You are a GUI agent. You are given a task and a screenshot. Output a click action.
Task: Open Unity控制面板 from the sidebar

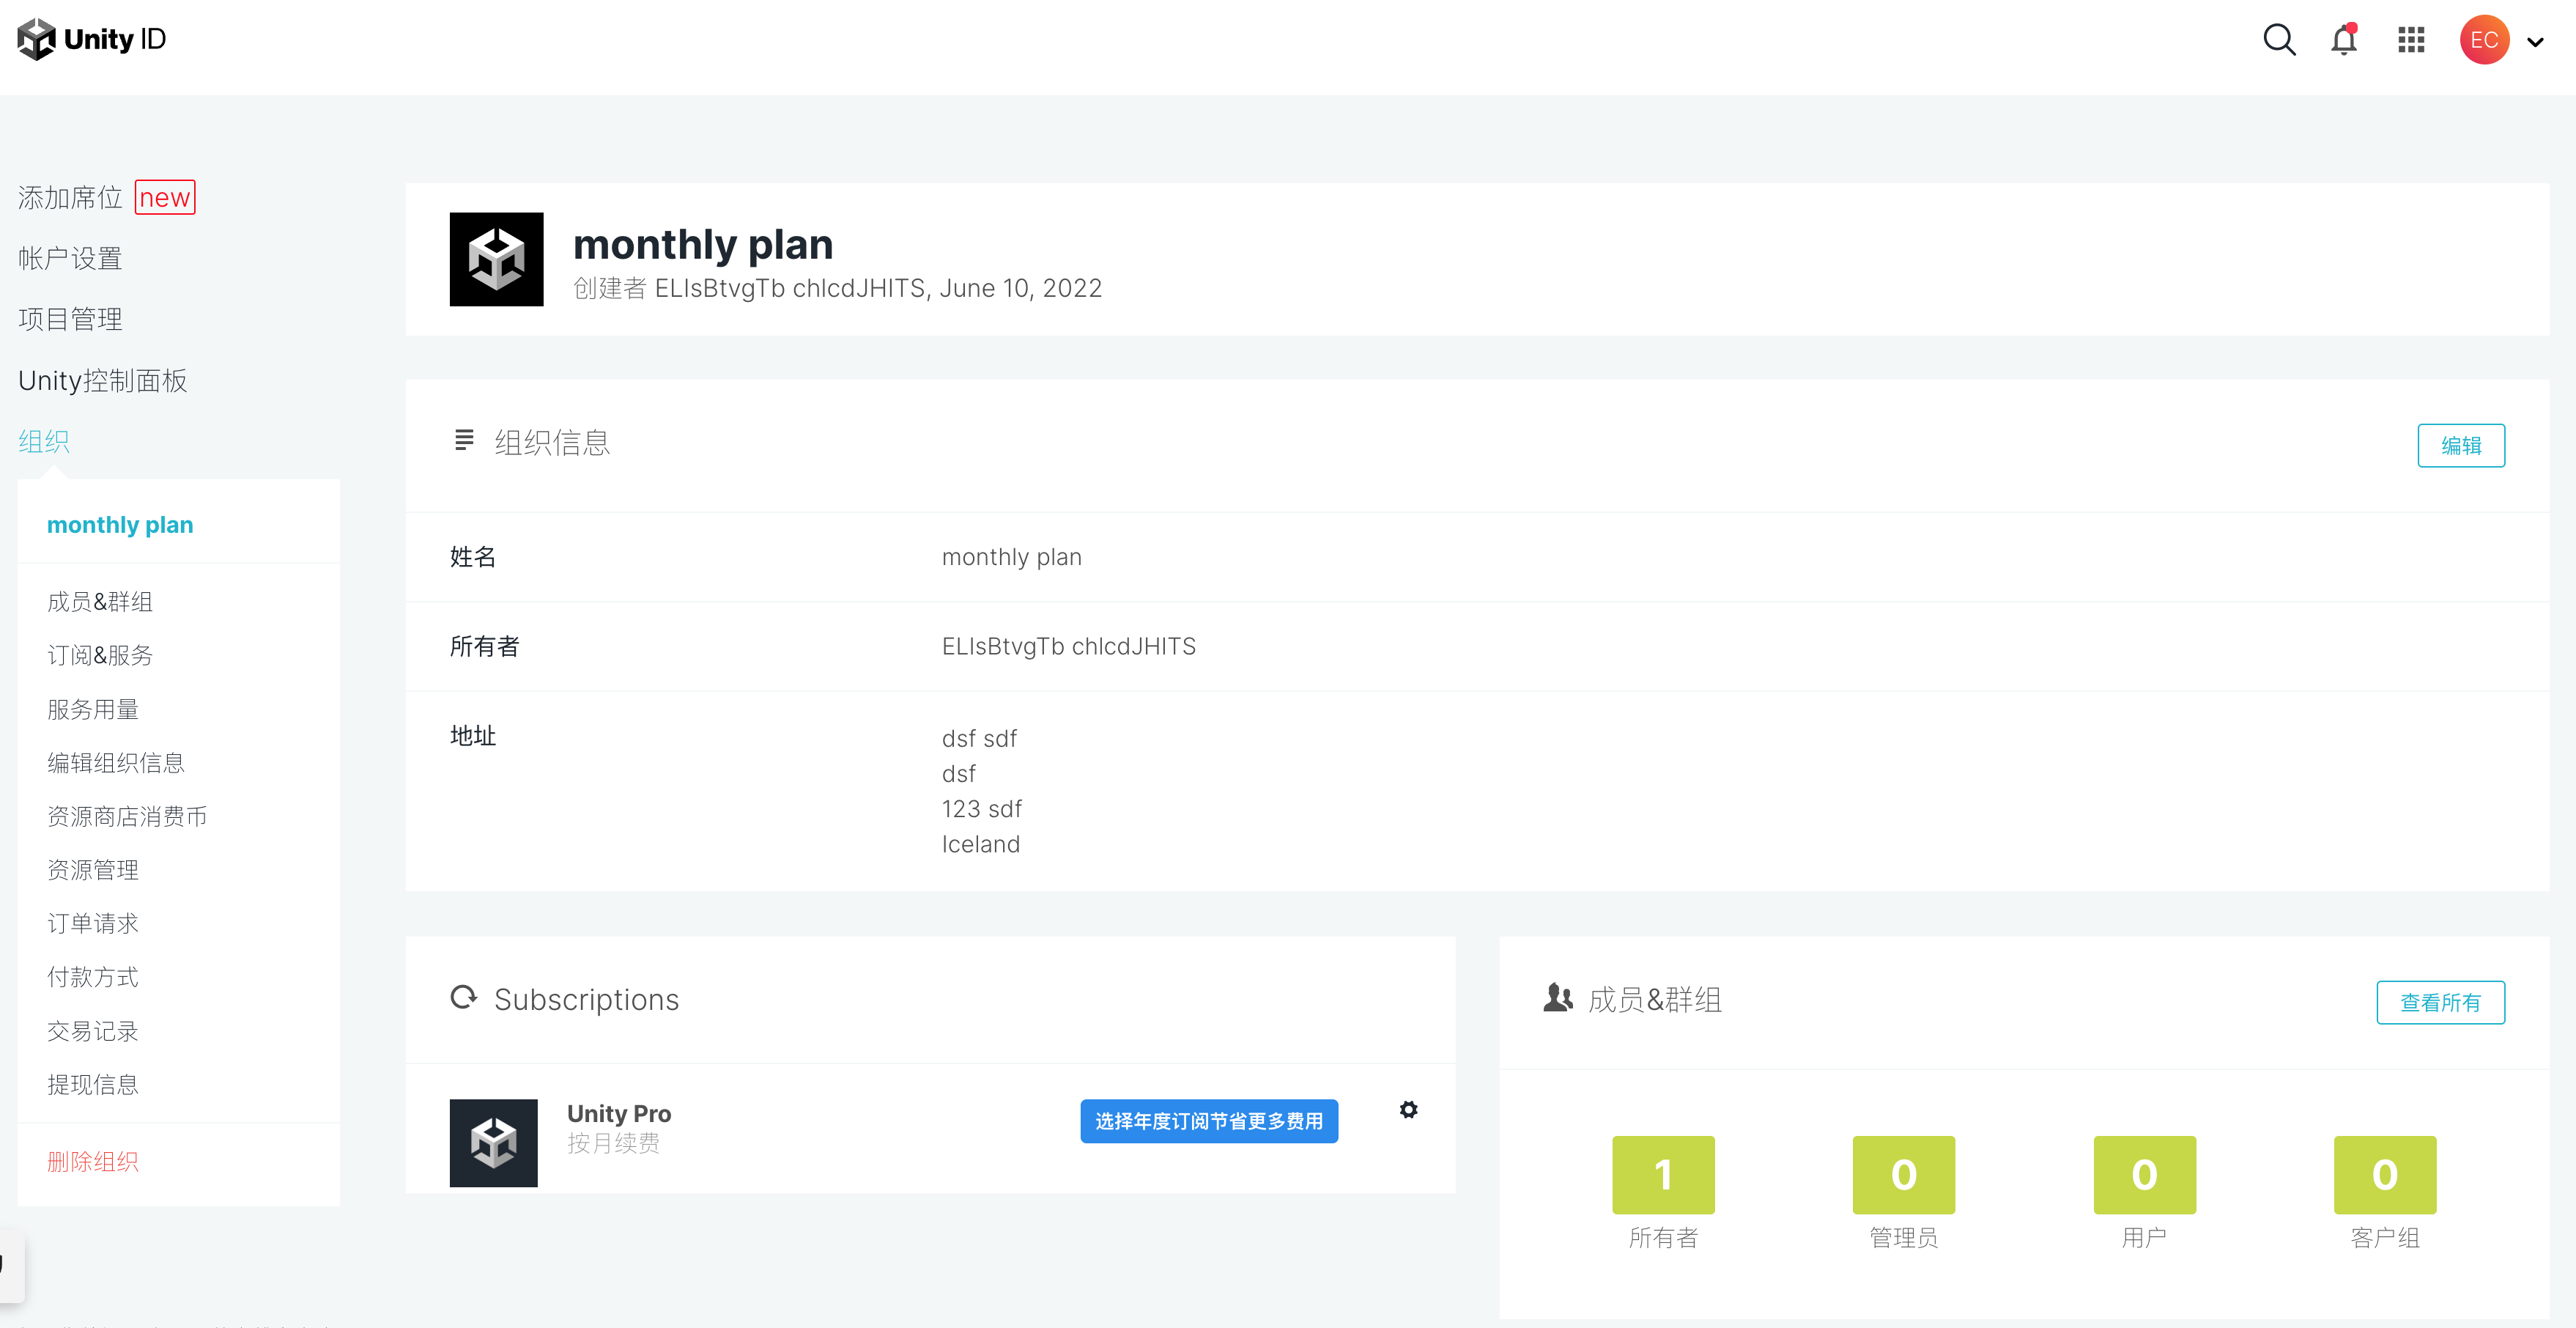(102, 380)
